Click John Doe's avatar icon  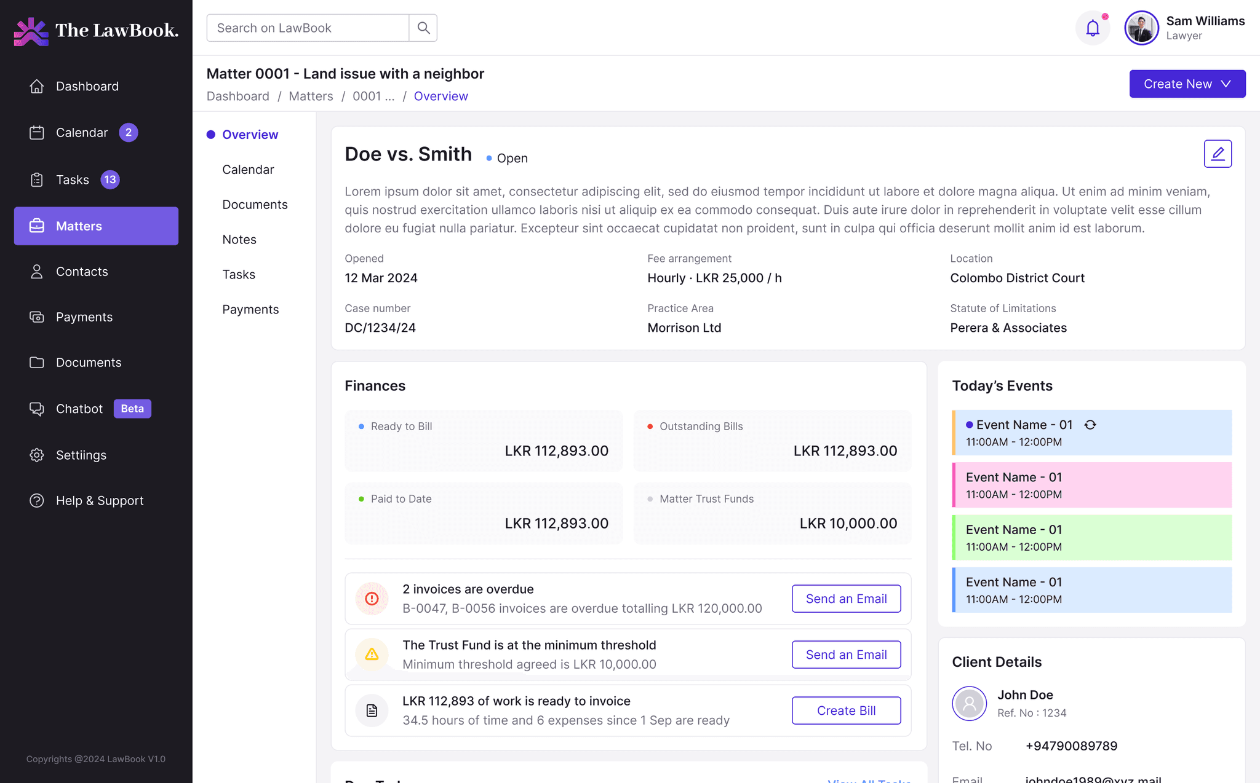coord(970,703)
